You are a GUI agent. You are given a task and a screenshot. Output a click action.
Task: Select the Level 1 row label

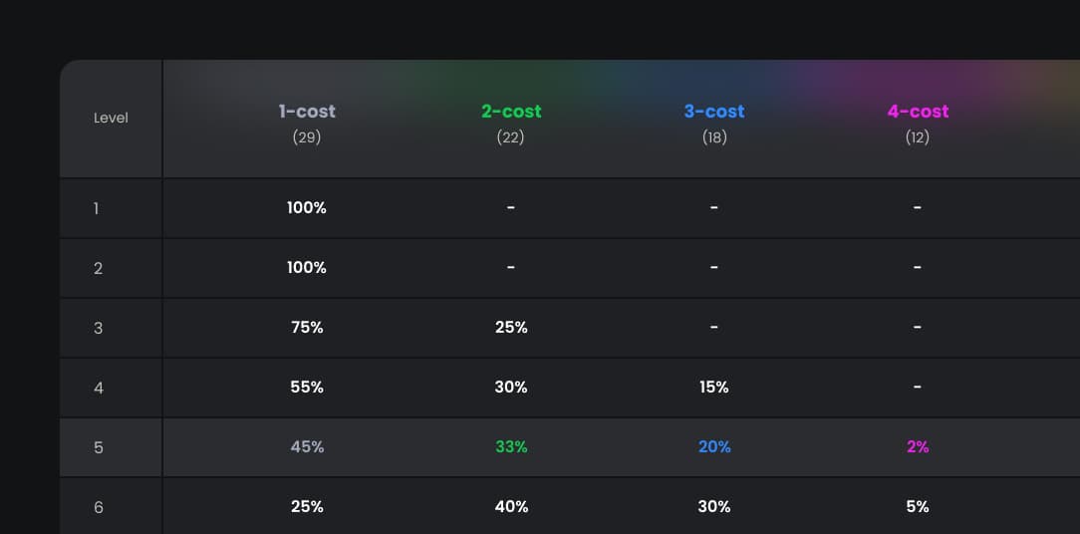pos(97,208)
